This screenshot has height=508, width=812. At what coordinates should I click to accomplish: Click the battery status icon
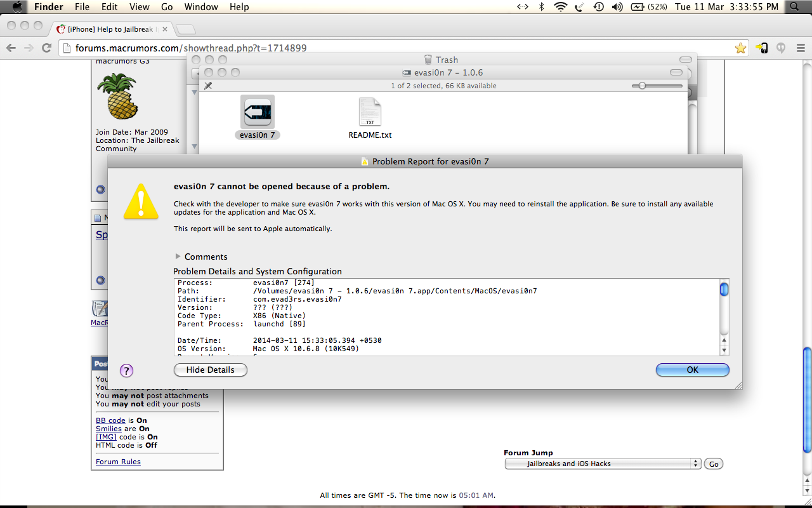point(638,7)
